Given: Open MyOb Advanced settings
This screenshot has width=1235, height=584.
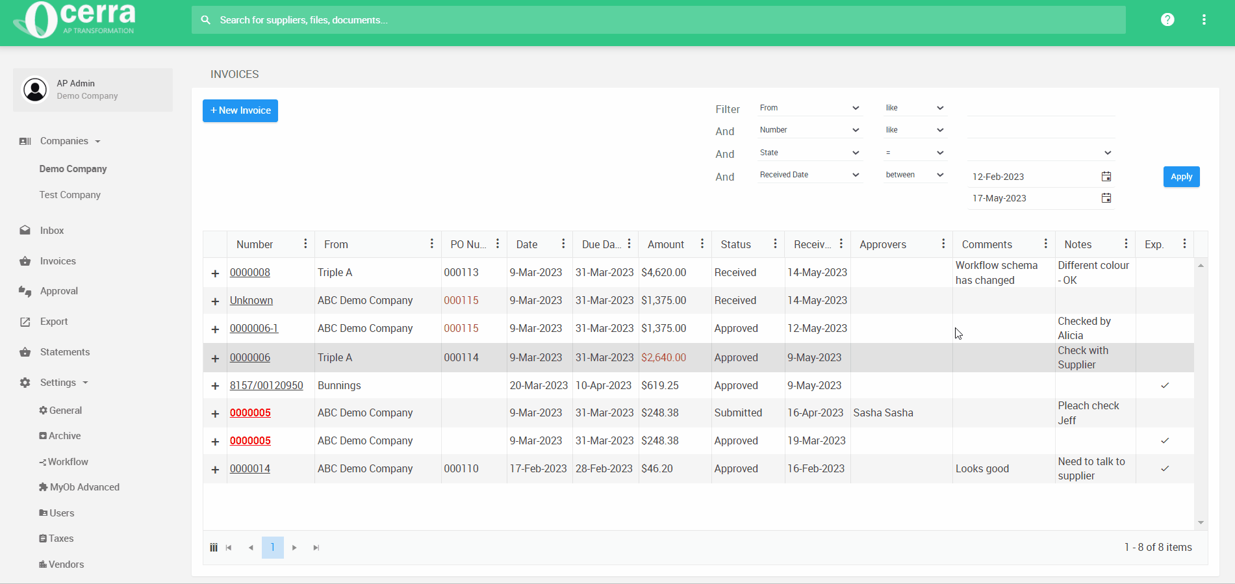Looking at the screenshot, I should (79, 487).
